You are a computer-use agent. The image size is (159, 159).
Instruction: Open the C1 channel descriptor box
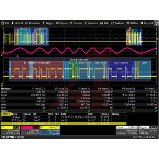pos(10,130)
